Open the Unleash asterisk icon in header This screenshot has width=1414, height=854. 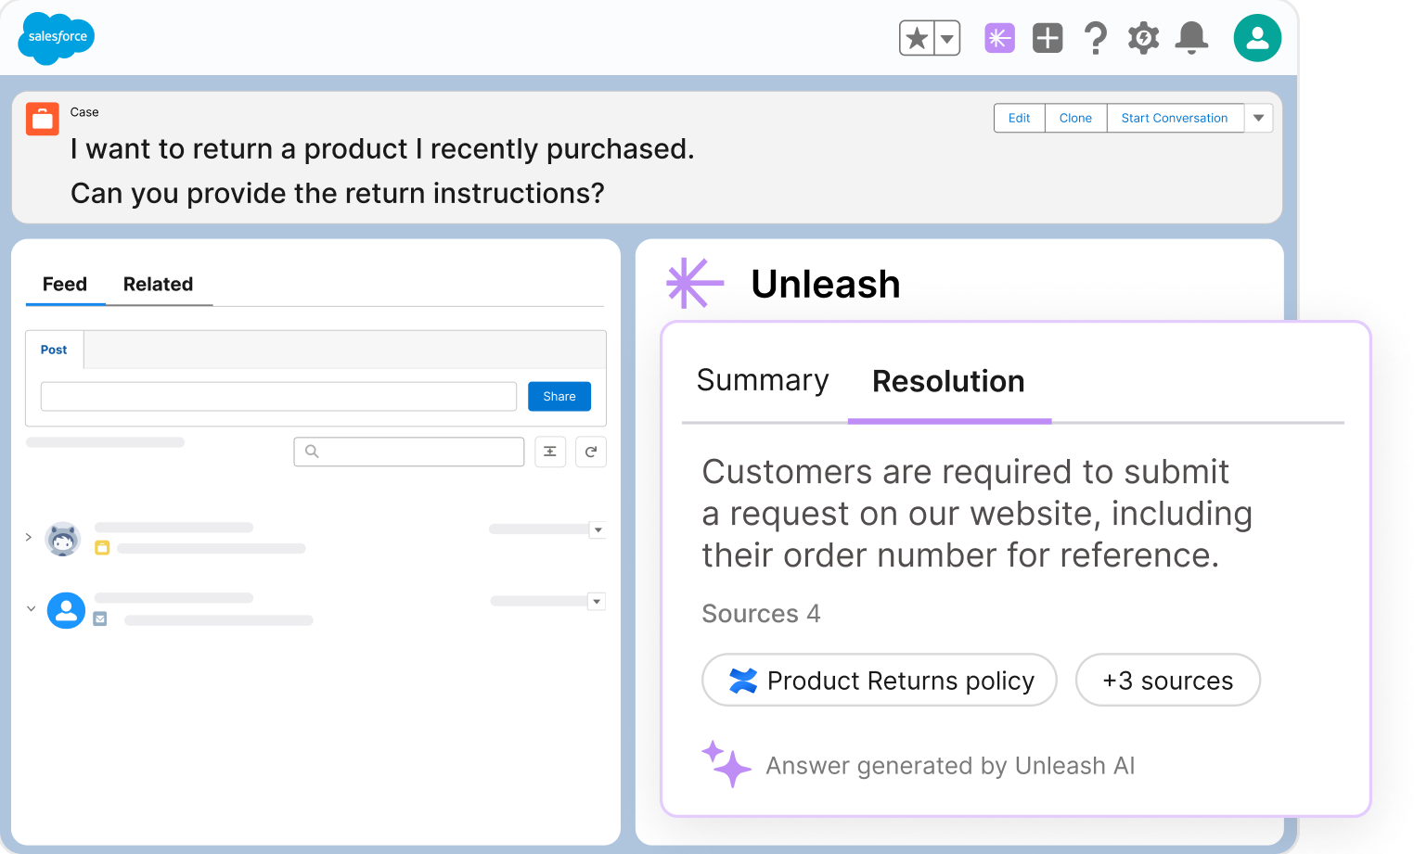point(999,38)
